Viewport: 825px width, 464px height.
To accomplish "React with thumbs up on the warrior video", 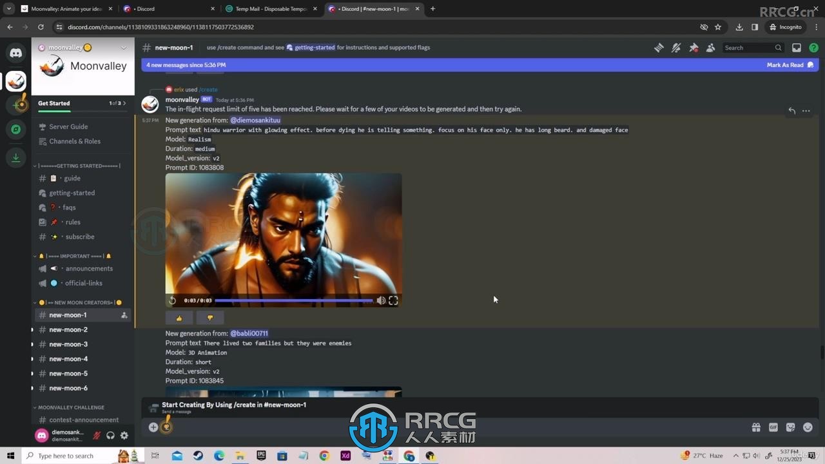I will (x=179, y=318).
